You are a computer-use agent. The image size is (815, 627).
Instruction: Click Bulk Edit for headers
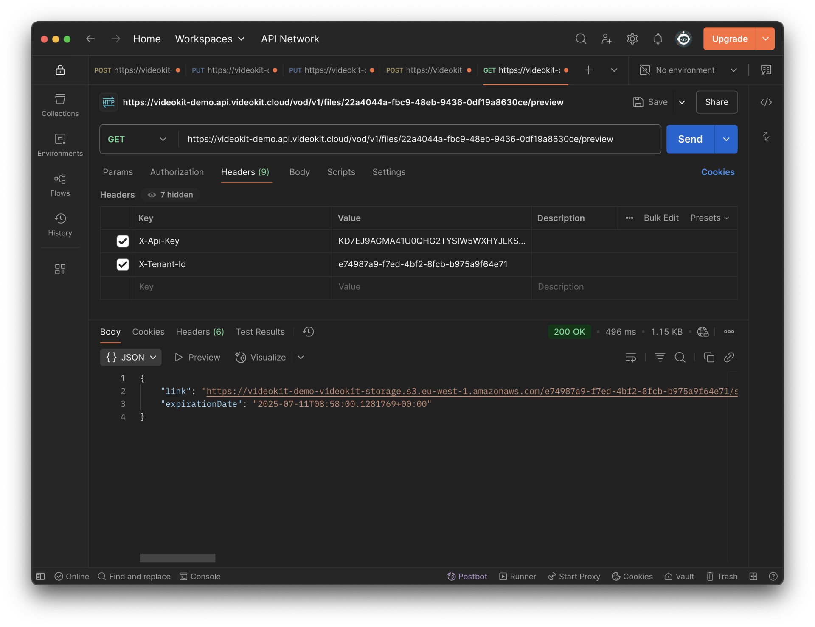[x=661, y=218]
